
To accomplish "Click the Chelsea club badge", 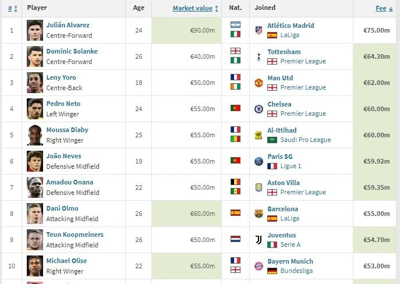I will pos(259,109).
